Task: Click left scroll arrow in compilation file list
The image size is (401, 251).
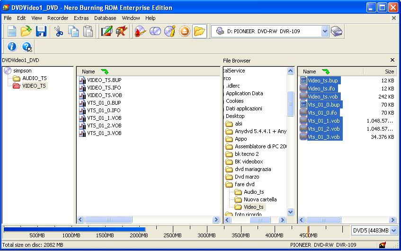Action: click(80, 220)
